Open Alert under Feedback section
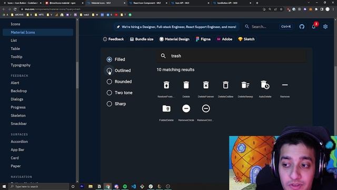Viewport: 337px width, 190px height. point(15,83)
